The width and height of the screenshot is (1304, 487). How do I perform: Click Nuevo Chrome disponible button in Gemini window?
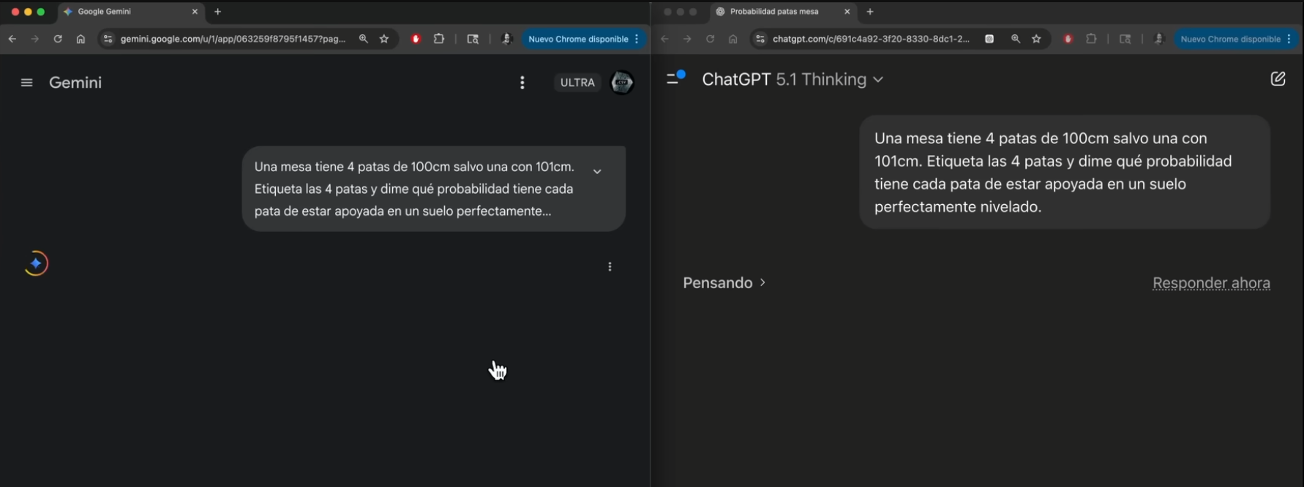[578, 39]
